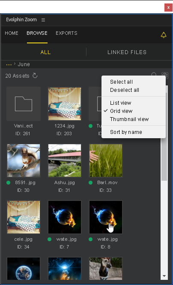
Task: Open the EXPORTS tab
Action: click(x=66, y=33)
